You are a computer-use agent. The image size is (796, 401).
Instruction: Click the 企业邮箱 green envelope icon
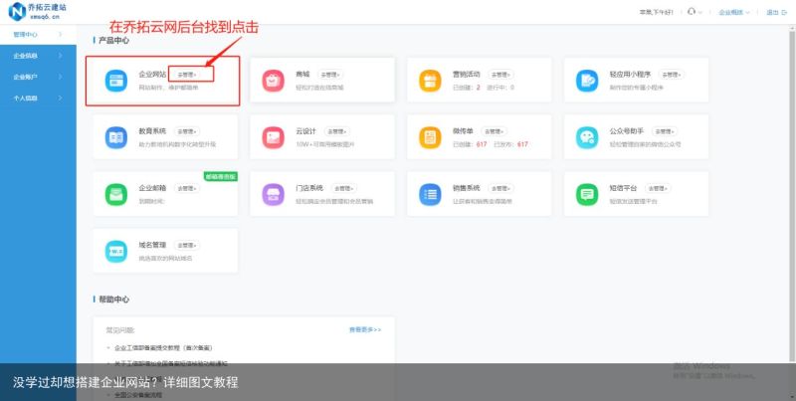(116, 194)
